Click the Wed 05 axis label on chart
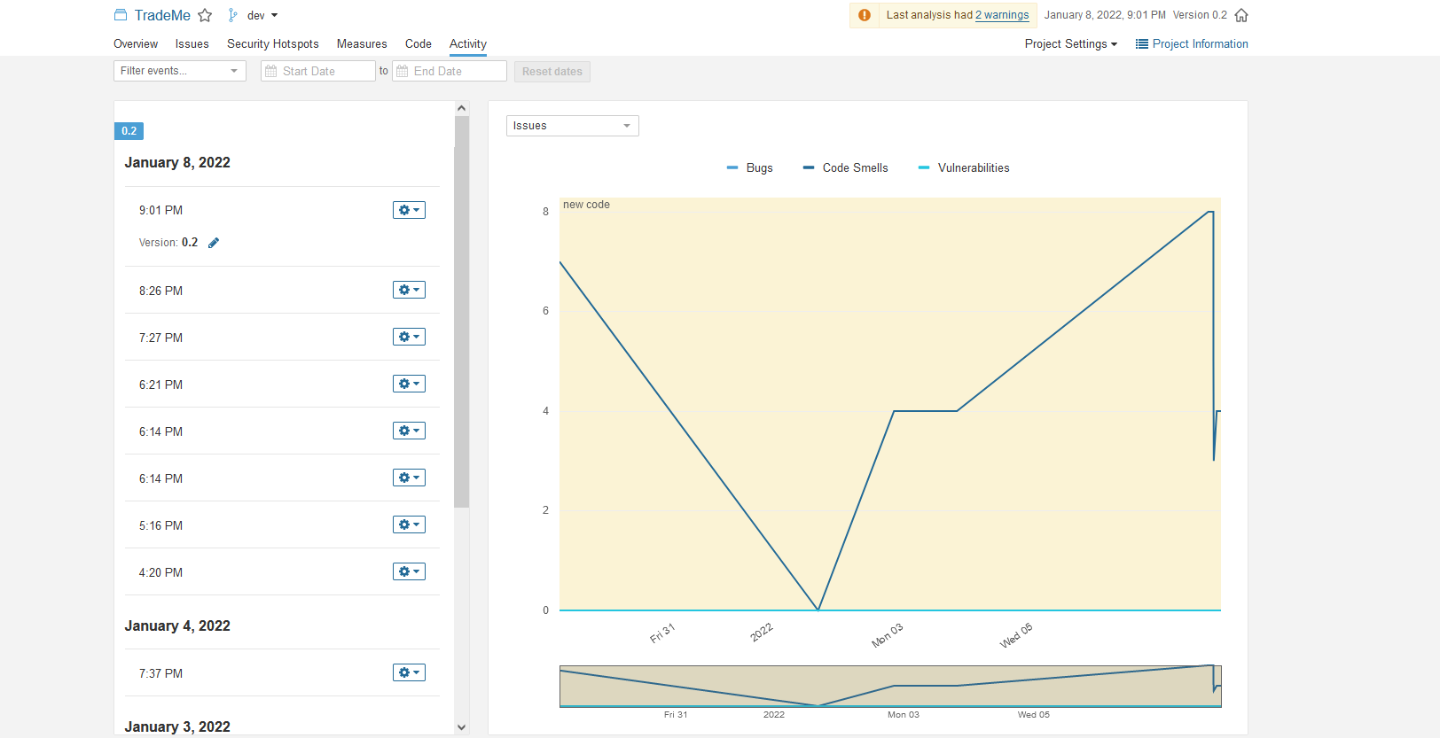The width and height of the screenshot is (1440, 738). pyautogui.click(x=1016, y=635)
